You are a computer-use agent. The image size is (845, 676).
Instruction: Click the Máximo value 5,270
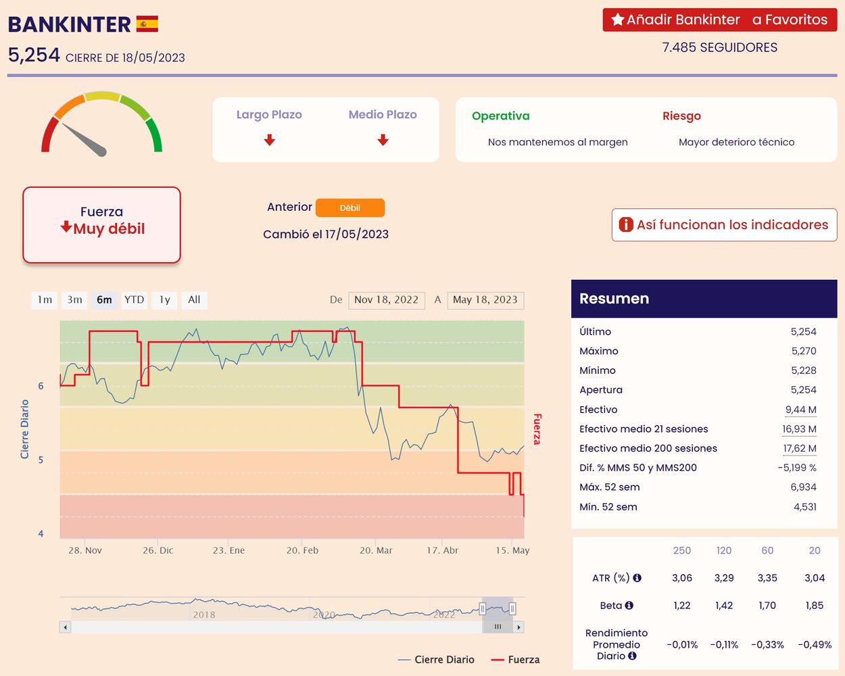804,352
